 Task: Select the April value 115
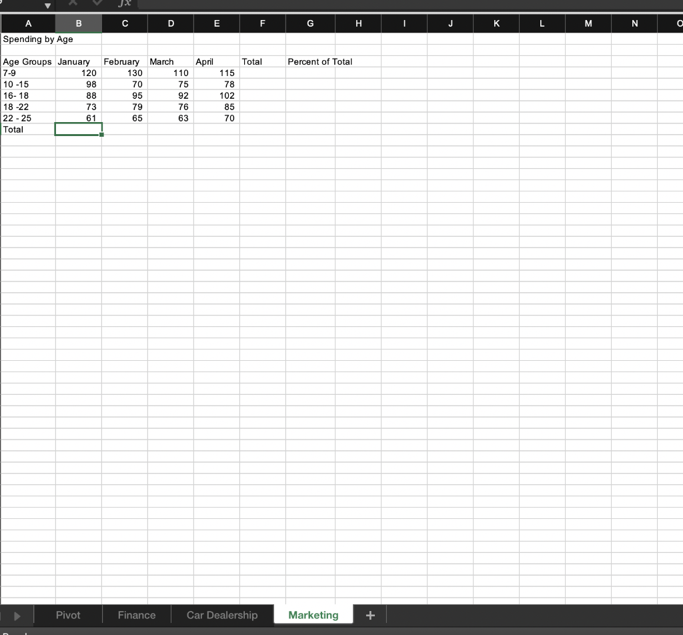tap(217, 73)
